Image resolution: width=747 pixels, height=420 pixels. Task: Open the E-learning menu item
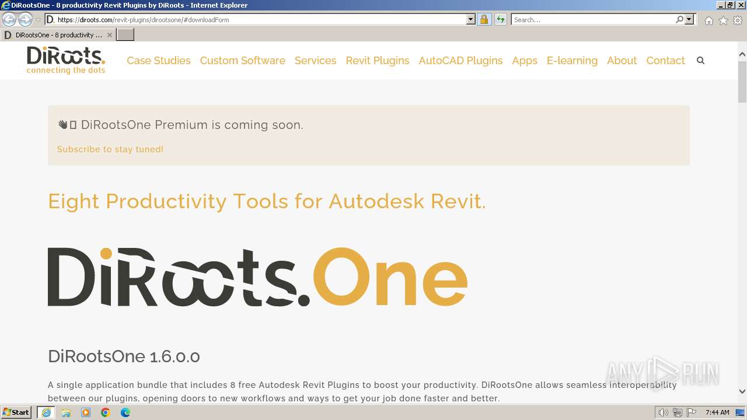572,61
